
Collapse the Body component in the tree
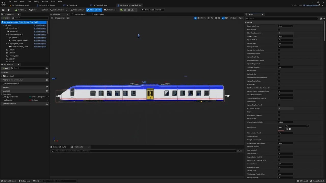point(4,25)
